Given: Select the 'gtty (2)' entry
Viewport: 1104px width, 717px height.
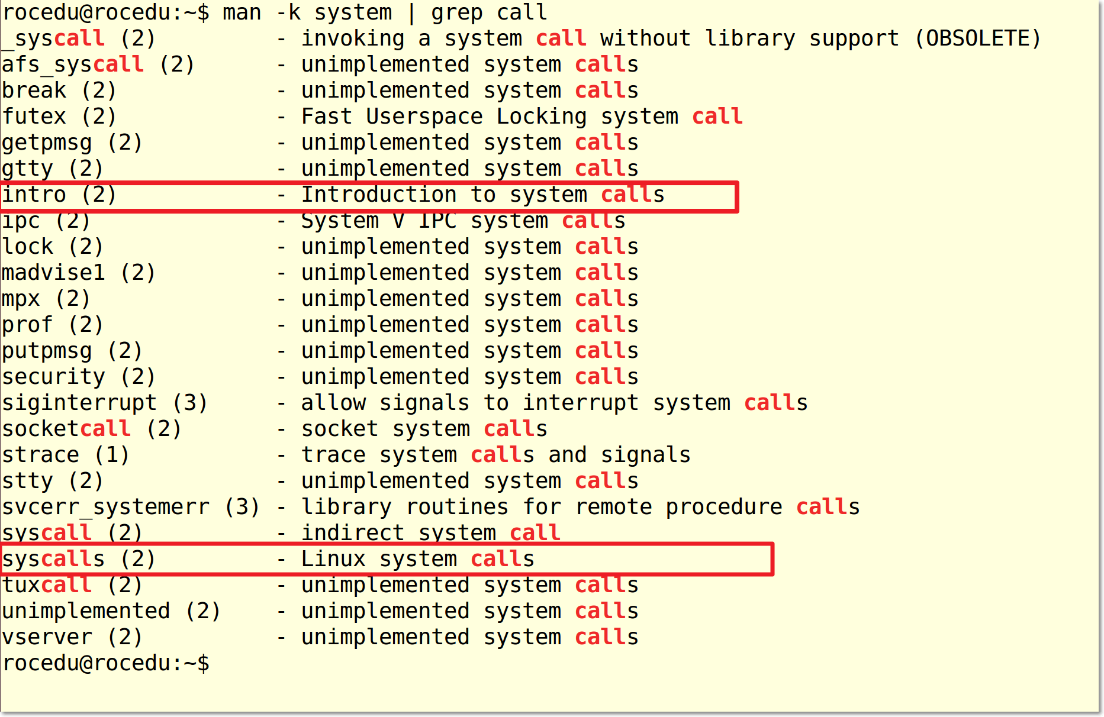Looking at the screenshot, I should pos(53,169).
